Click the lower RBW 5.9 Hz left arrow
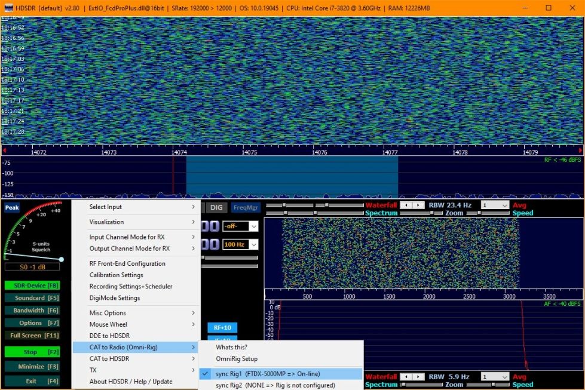Viewport: 585px width, 390px height. (x=405, y=377)
